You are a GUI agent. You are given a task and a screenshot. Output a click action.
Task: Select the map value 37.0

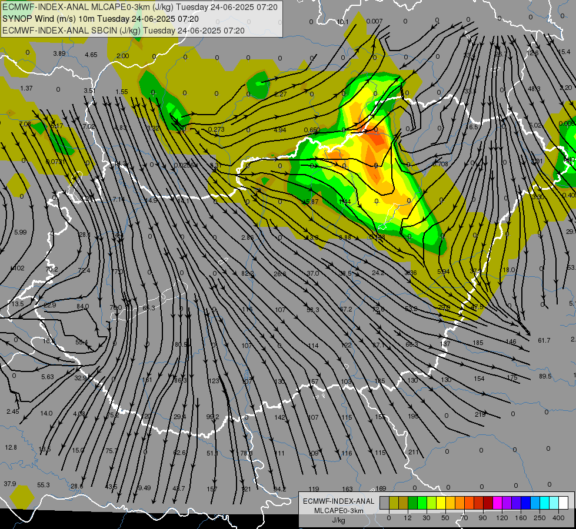(x=312, y=273)
